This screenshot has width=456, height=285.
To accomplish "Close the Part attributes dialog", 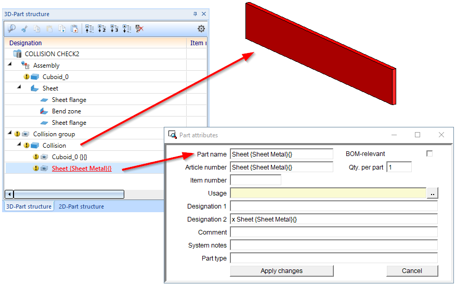I will tap(441, 135).
